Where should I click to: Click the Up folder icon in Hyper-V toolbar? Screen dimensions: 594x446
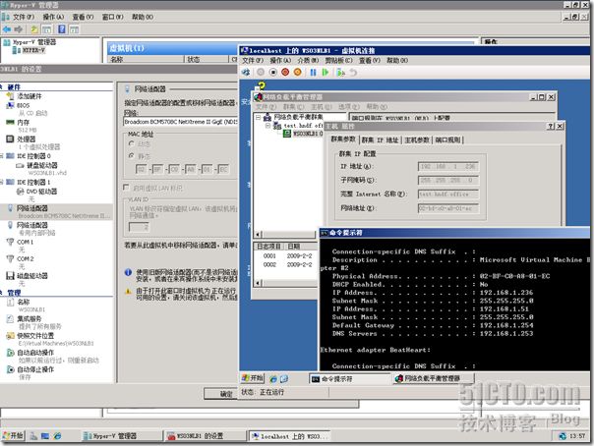pos(34,29)
